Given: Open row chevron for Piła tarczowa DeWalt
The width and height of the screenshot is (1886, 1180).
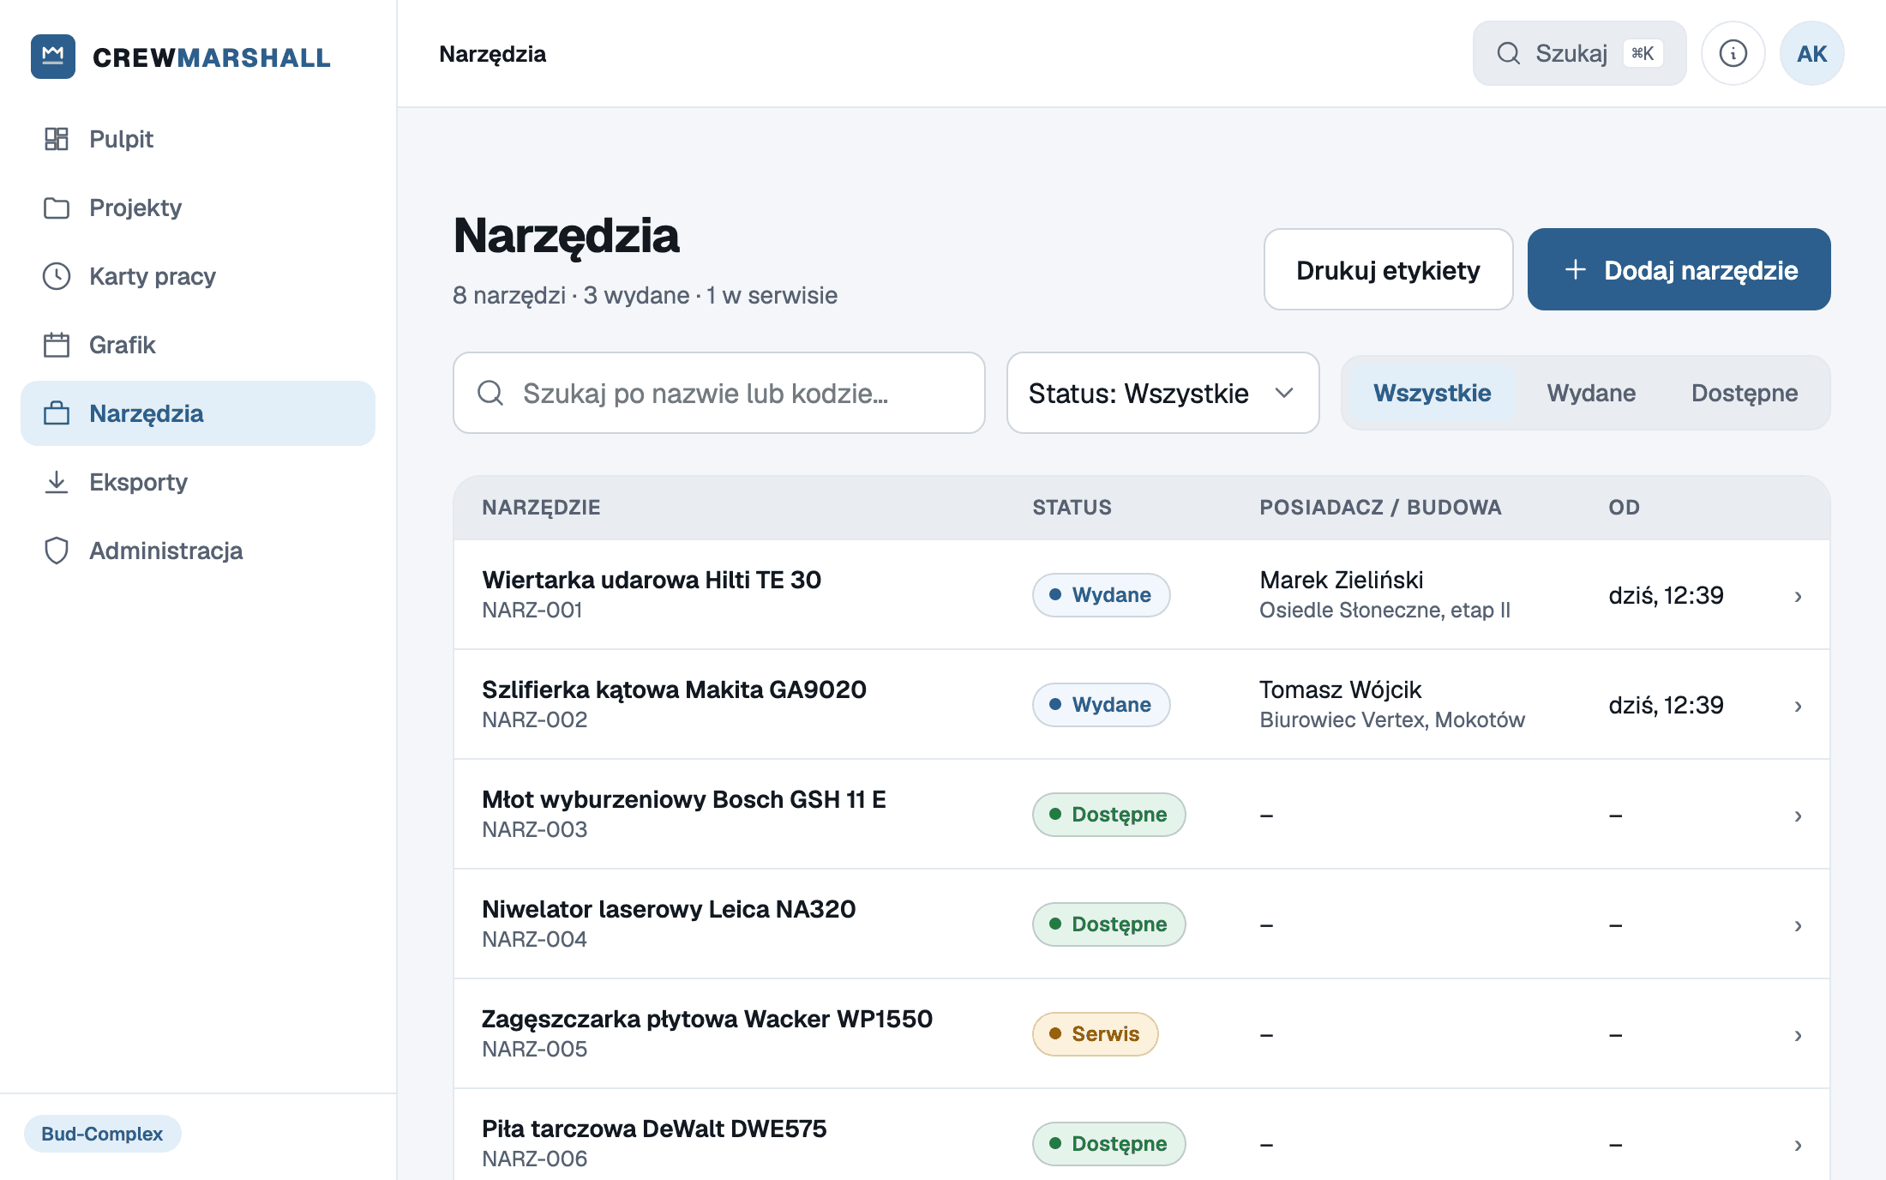Looking at the screenshot, I should pyautogui.click(x=1798, y=1145).
